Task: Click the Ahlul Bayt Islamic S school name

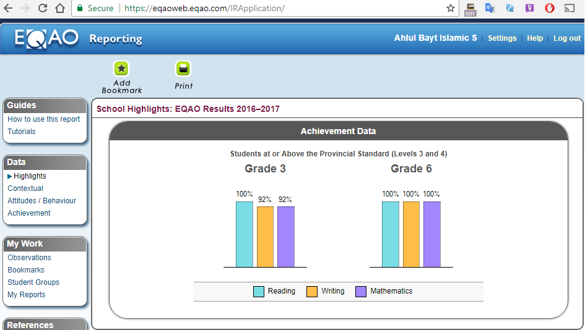Action: [x=435, y=38]
